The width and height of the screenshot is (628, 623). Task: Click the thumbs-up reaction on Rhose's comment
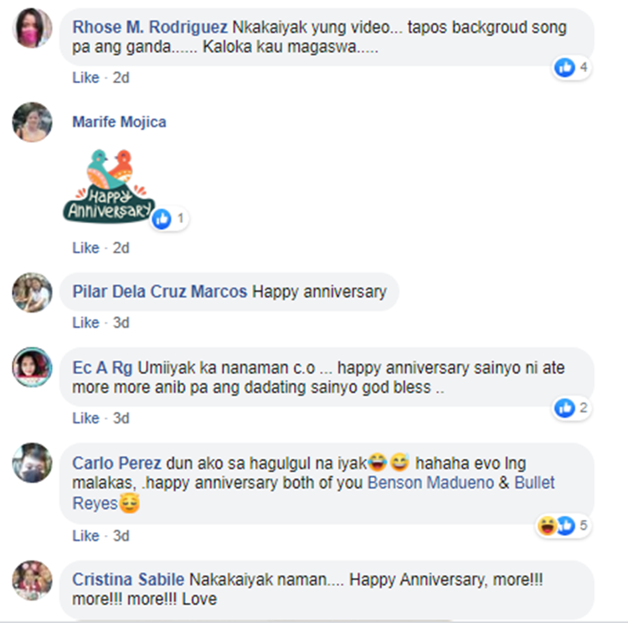564,67
